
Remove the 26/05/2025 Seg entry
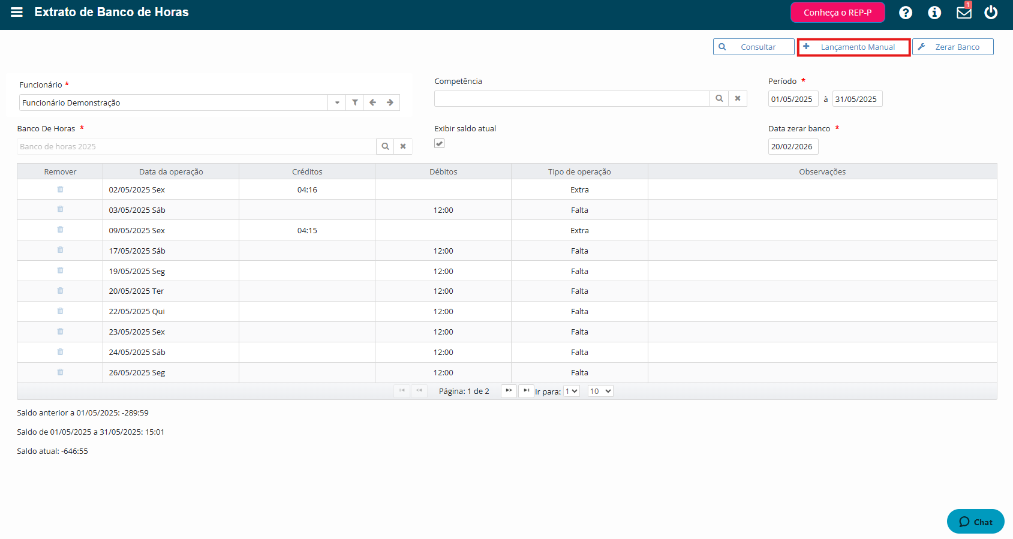coord(60,372)
